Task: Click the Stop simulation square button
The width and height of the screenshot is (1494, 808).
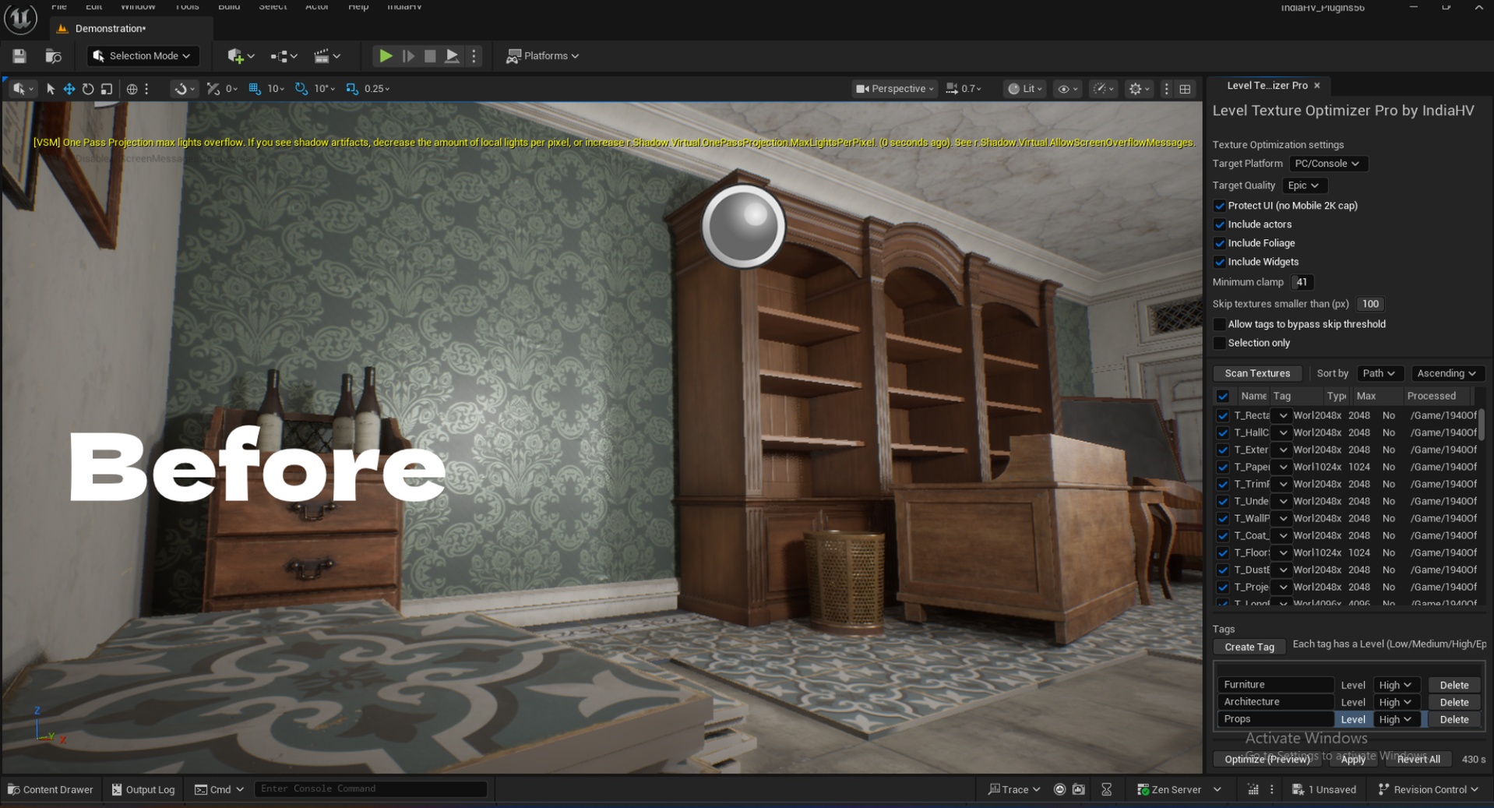Action: coord(430,56)
